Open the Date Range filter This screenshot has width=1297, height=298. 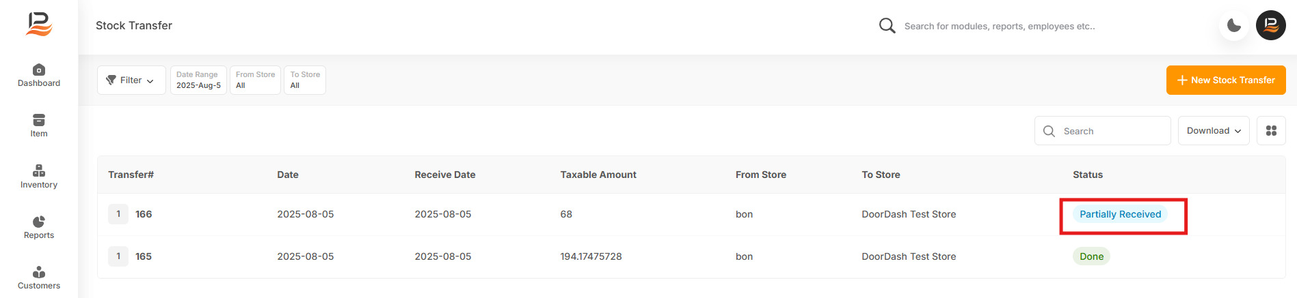click(198, 80)
